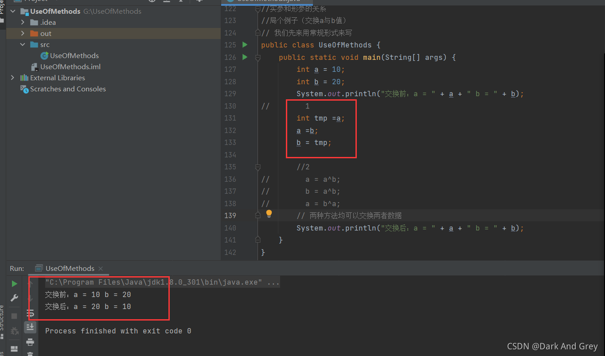605x356 pixels.
Task: Click the Scratches and Consoles icon
Action: [x=24, y=89]
